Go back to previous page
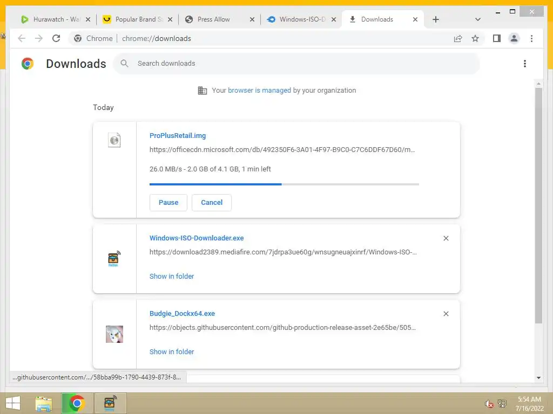The image size is (553, 414). (x=22, y=38)
